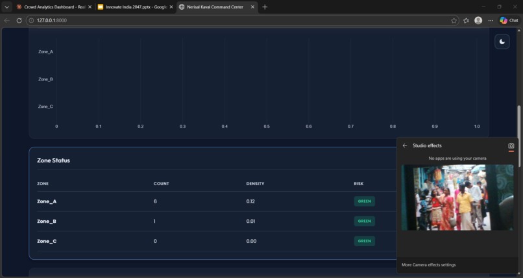Go back from Studio effects panel
523x278 pixels.
pos(405,145)
